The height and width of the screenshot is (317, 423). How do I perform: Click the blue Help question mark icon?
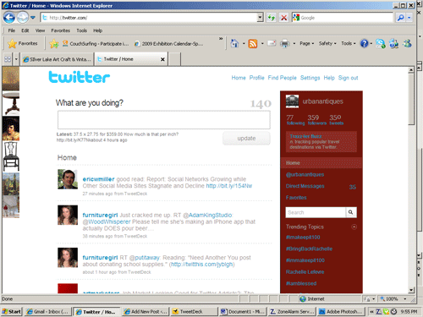coord(364,44)
